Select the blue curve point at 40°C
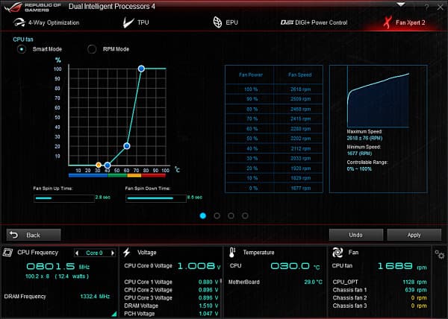Viewport: 448px width, 319px height. point(108,165)
